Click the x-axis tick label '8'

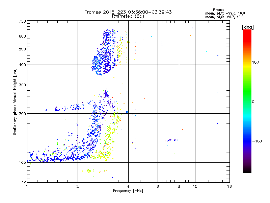179,186
